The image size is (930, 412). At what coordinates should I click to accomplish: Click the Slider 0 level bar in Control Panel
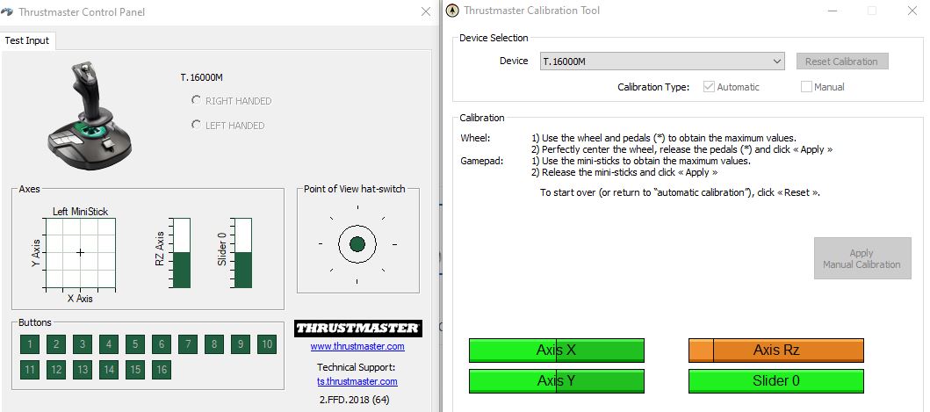coord(242,253)
